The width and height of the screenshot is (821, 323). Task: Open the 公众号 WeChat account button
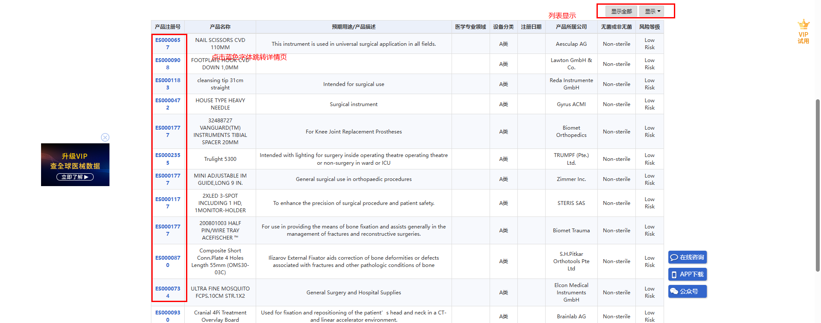point(688,291)
